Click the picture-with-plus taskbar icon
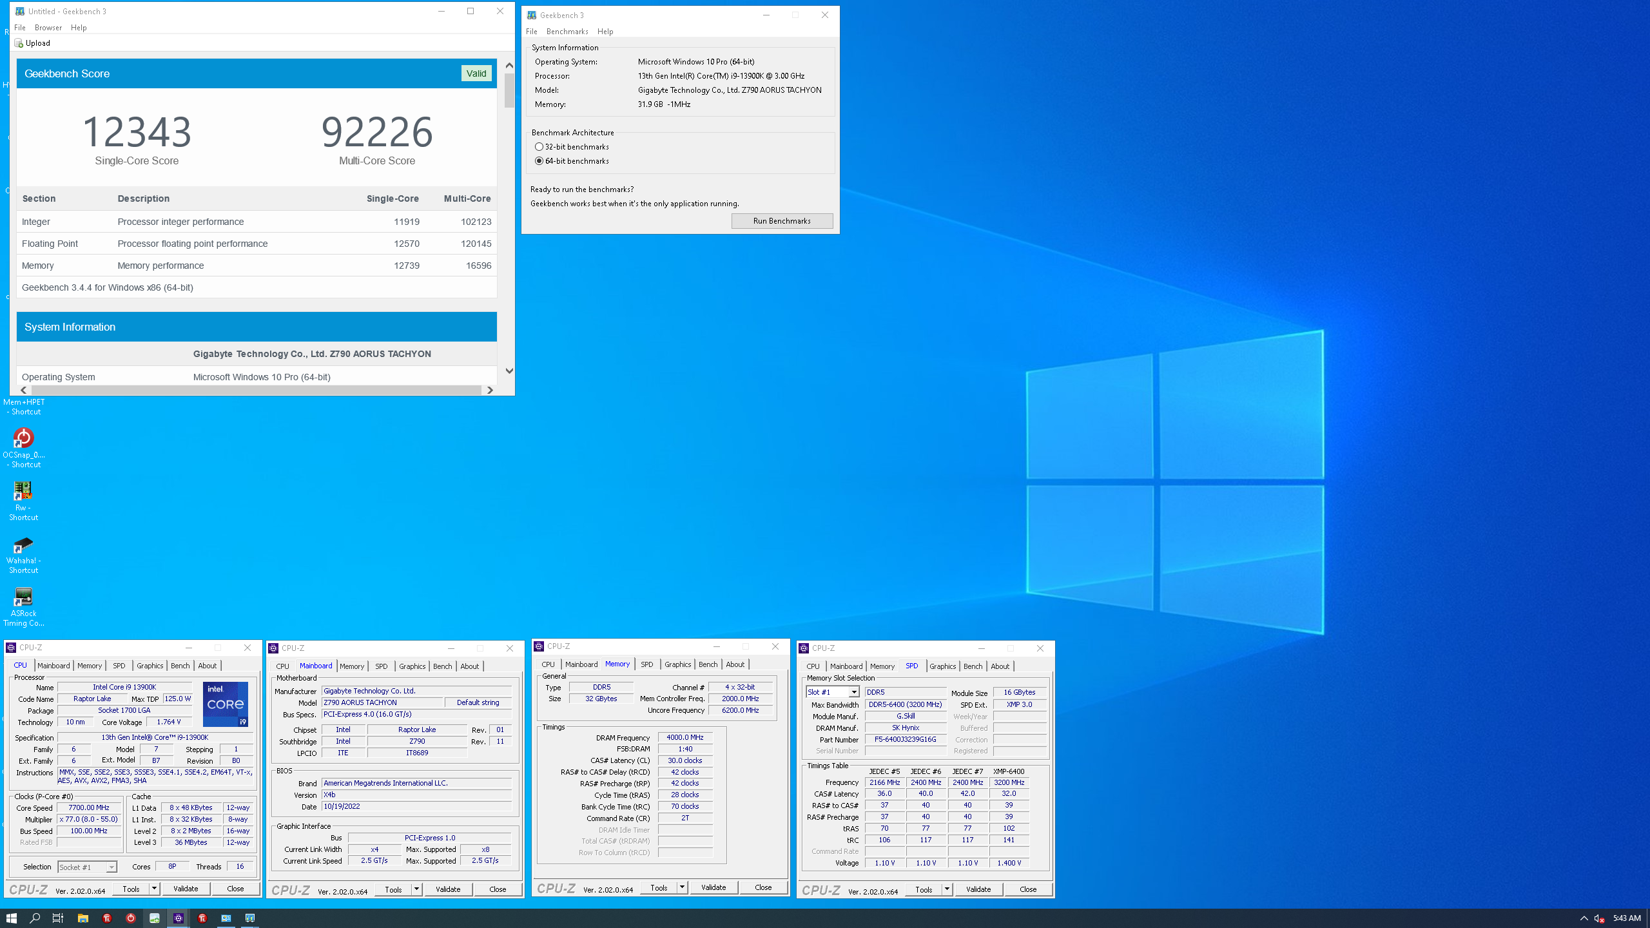This screenshot has width=1650, height=928. pos(155,918)
